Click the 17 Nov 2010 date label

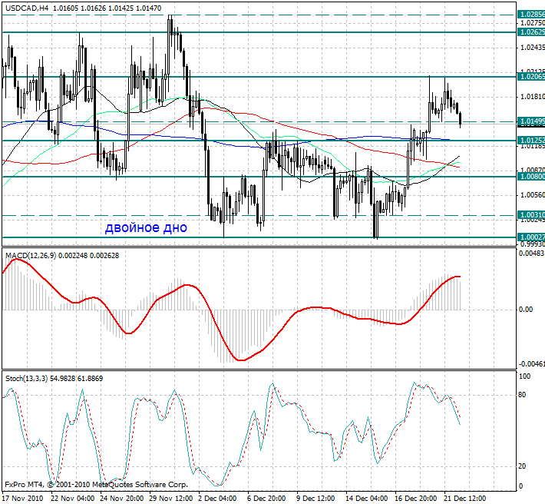22,499
